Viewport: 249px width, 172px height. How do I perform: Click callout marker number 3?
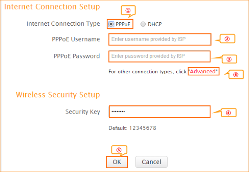click(229, 59)
